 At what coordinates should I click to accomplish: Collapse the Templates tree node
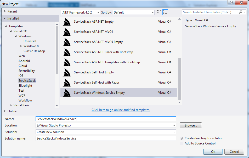tap(6, 26)
